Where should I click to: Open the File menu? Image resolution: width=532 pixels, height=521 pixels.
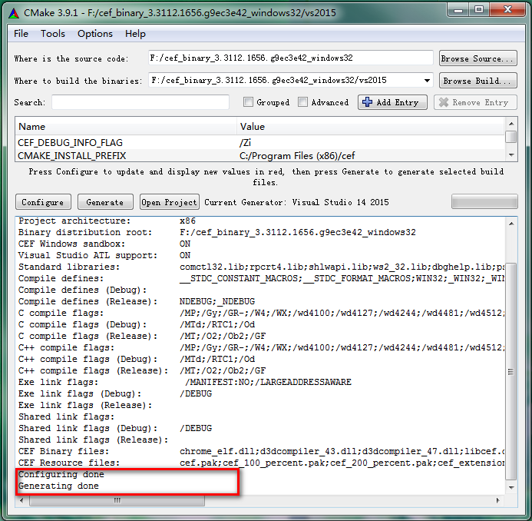tap(21, 34)
